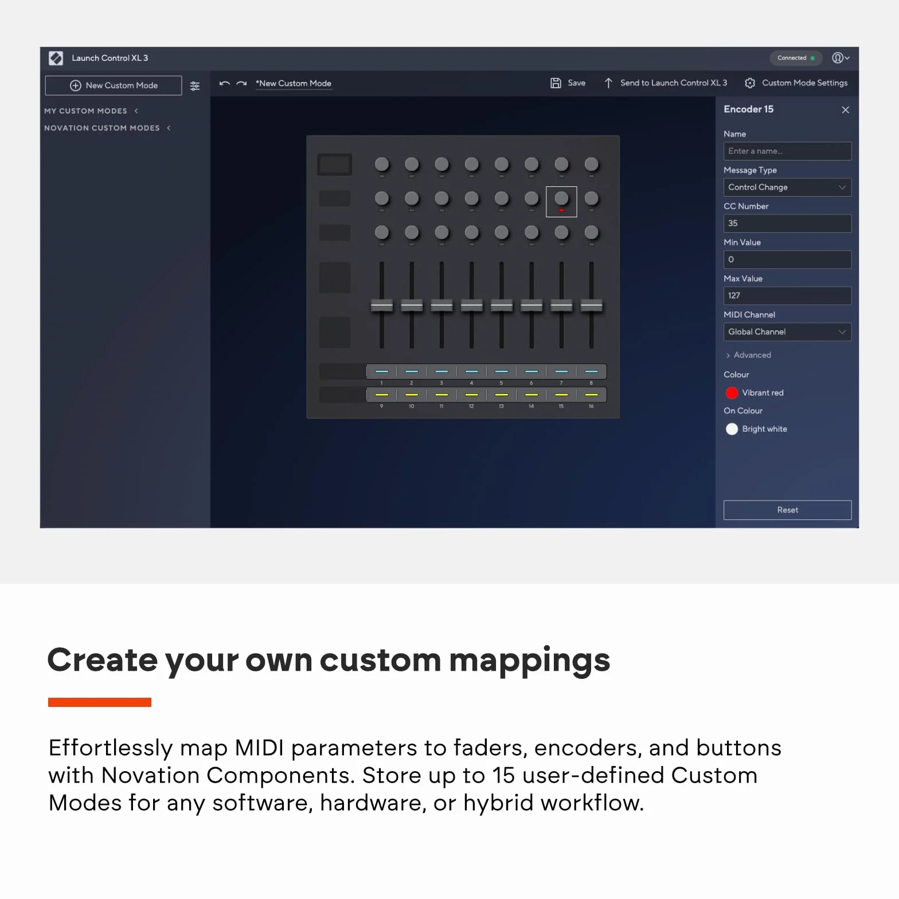Image resolution: width=899 pixels, height=899 pixels.
Task: Click the Connected status indicator
Action: point(796,58)
